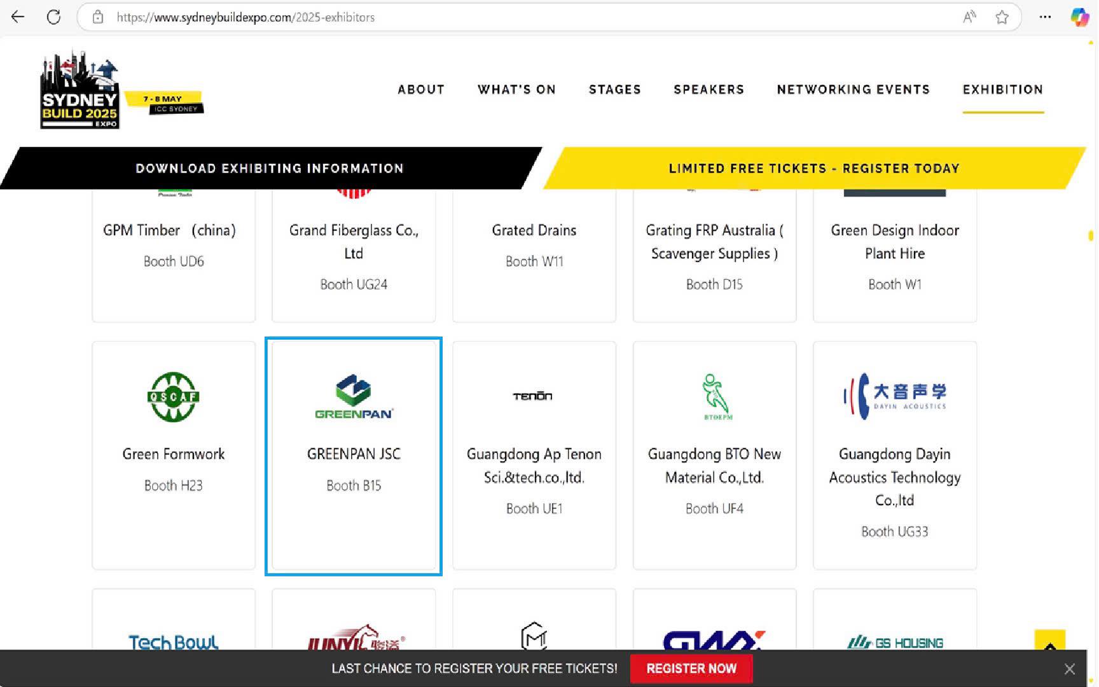Screen dimensions: 1099x687
Task: Open the NETWORKING EVENTS menu
Action: [854, 90]
